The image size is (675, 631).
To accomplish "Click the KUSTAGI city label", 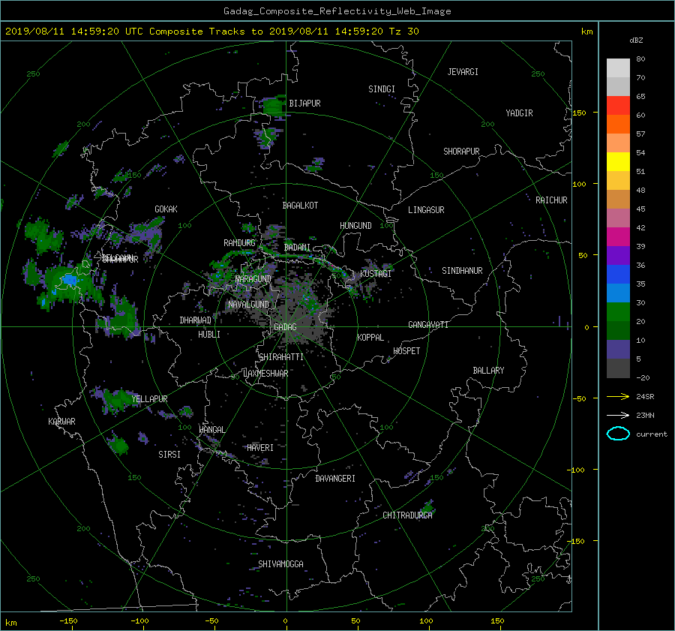I will [376, 274].
